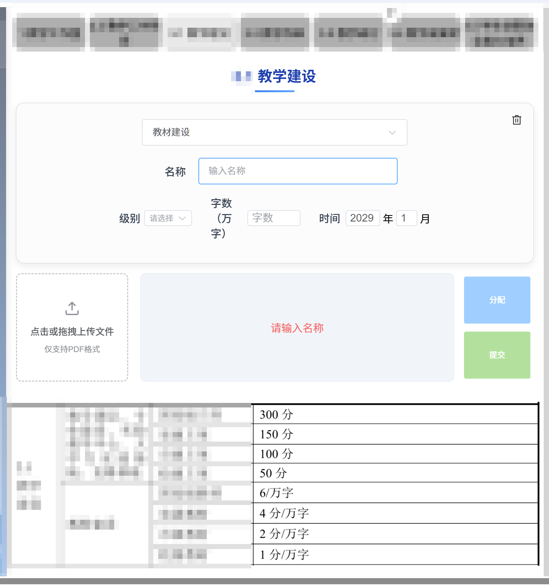Click the upload arrow icon
The height and width of the screenshot is (585, 549).
[x=72, y=308]
